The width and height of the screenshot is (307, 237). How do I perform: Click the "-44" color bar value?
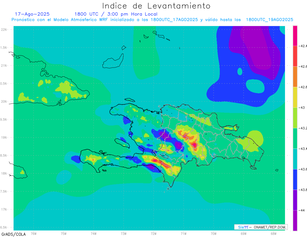302,210
